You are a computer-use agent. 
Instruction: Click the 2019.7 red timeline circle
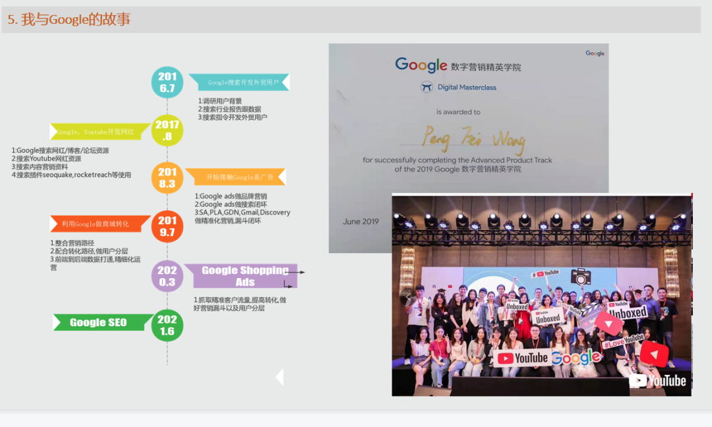coord(167,226)
